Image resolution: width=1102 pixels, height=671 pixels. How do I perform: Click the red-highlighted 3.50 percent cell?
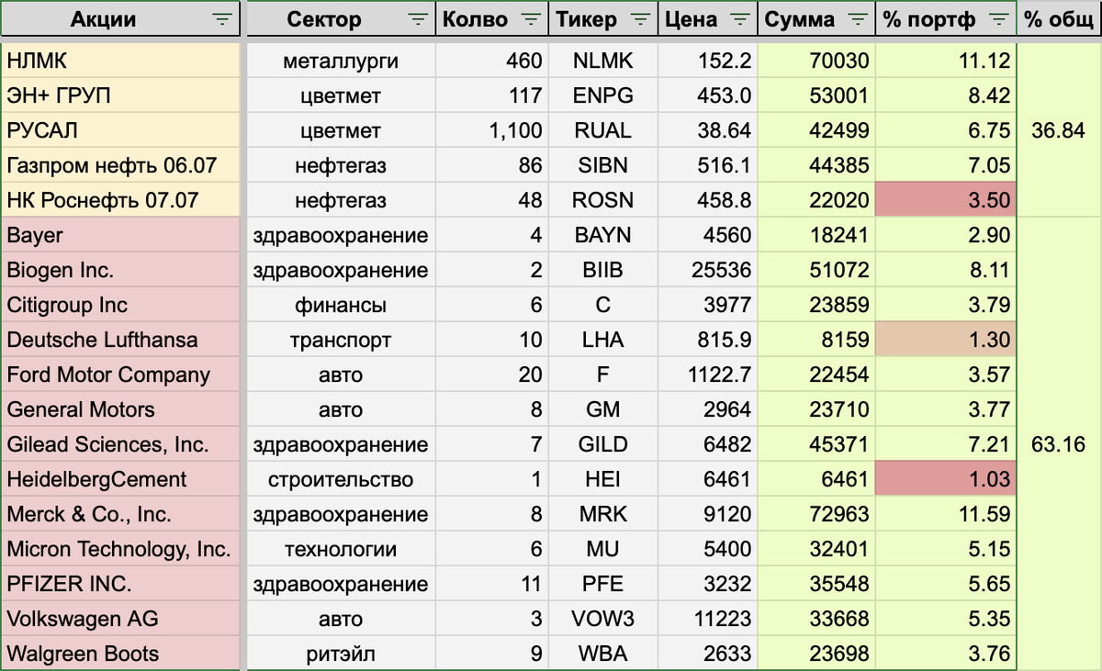coord(945,200)
